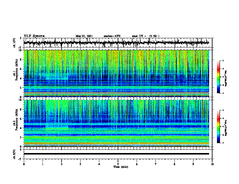239x184 pixels.
Task: Click the "-3" tick on ch.2 colorbar
Action: point(223,110)
